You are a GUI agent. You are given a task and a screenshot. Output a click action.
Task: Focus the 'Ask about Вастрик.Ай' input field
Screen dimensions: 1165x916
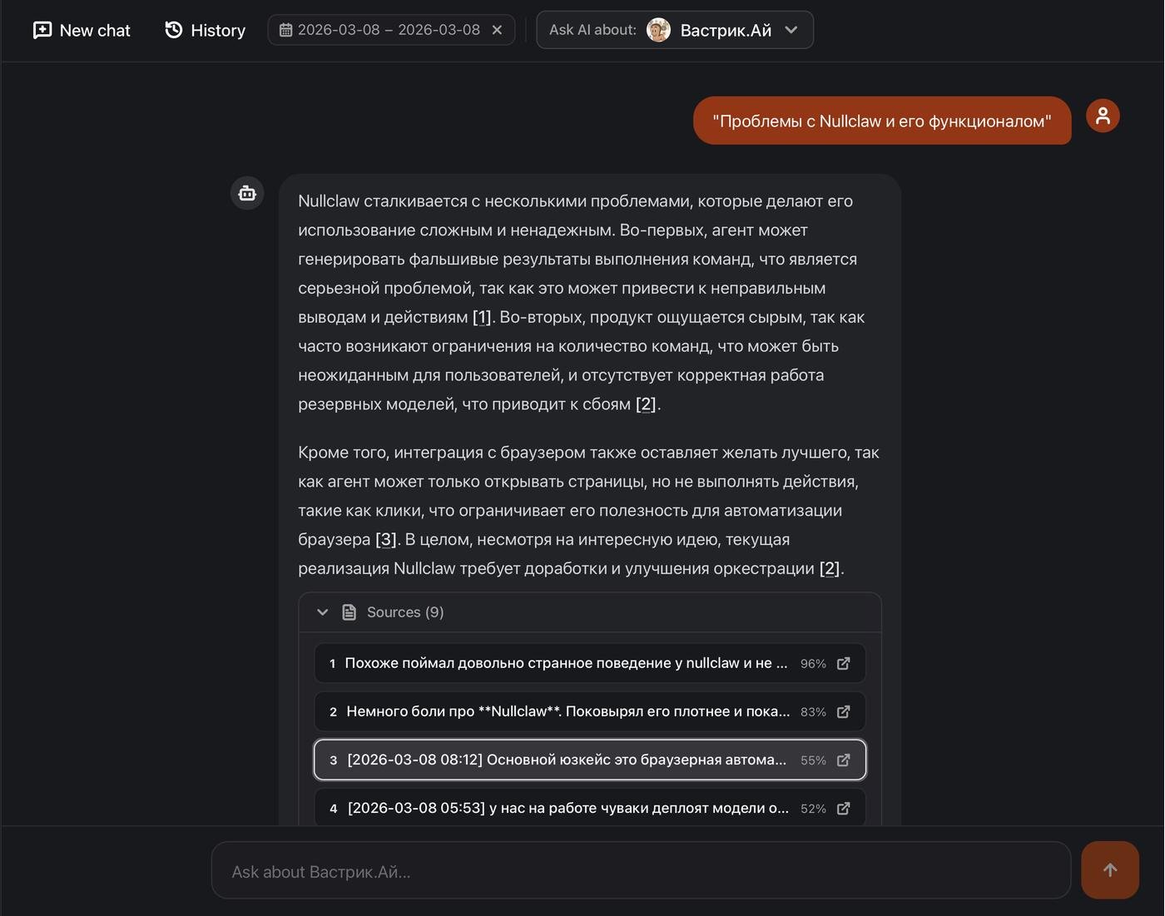pyautogui.click(x=640, y=871)
